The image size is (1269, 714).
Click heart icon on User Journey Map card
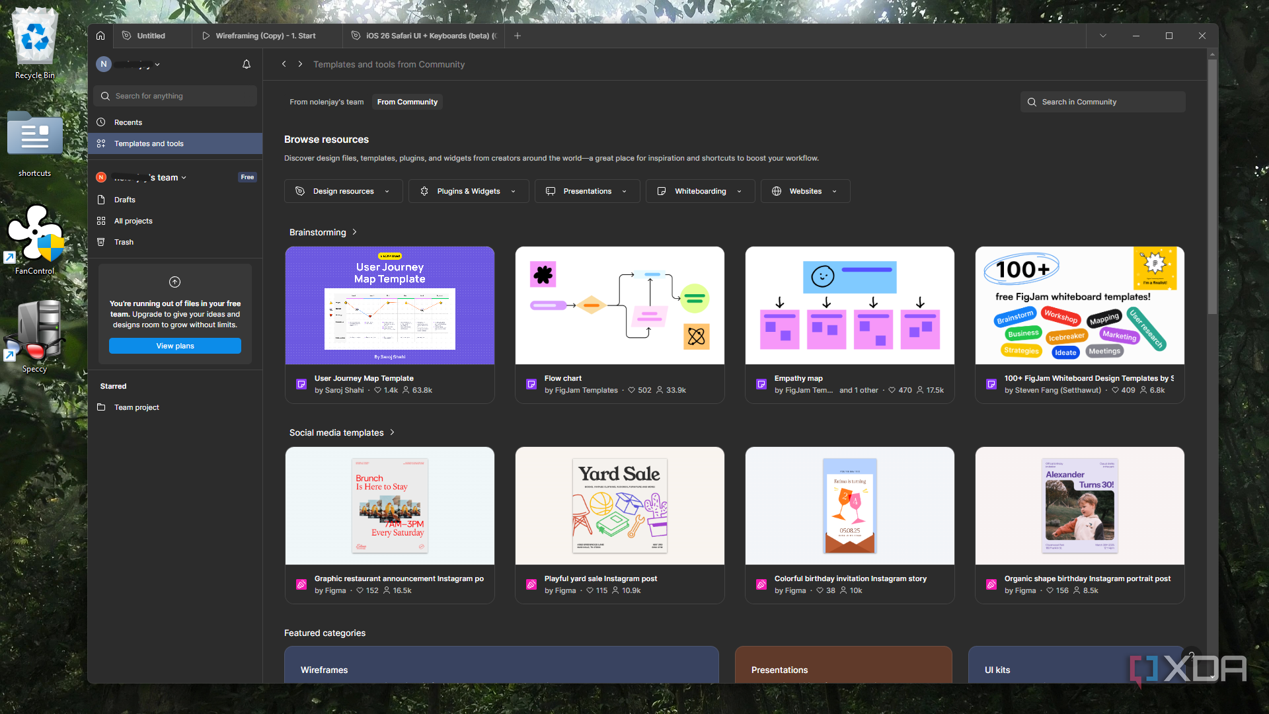coord(378,390)
